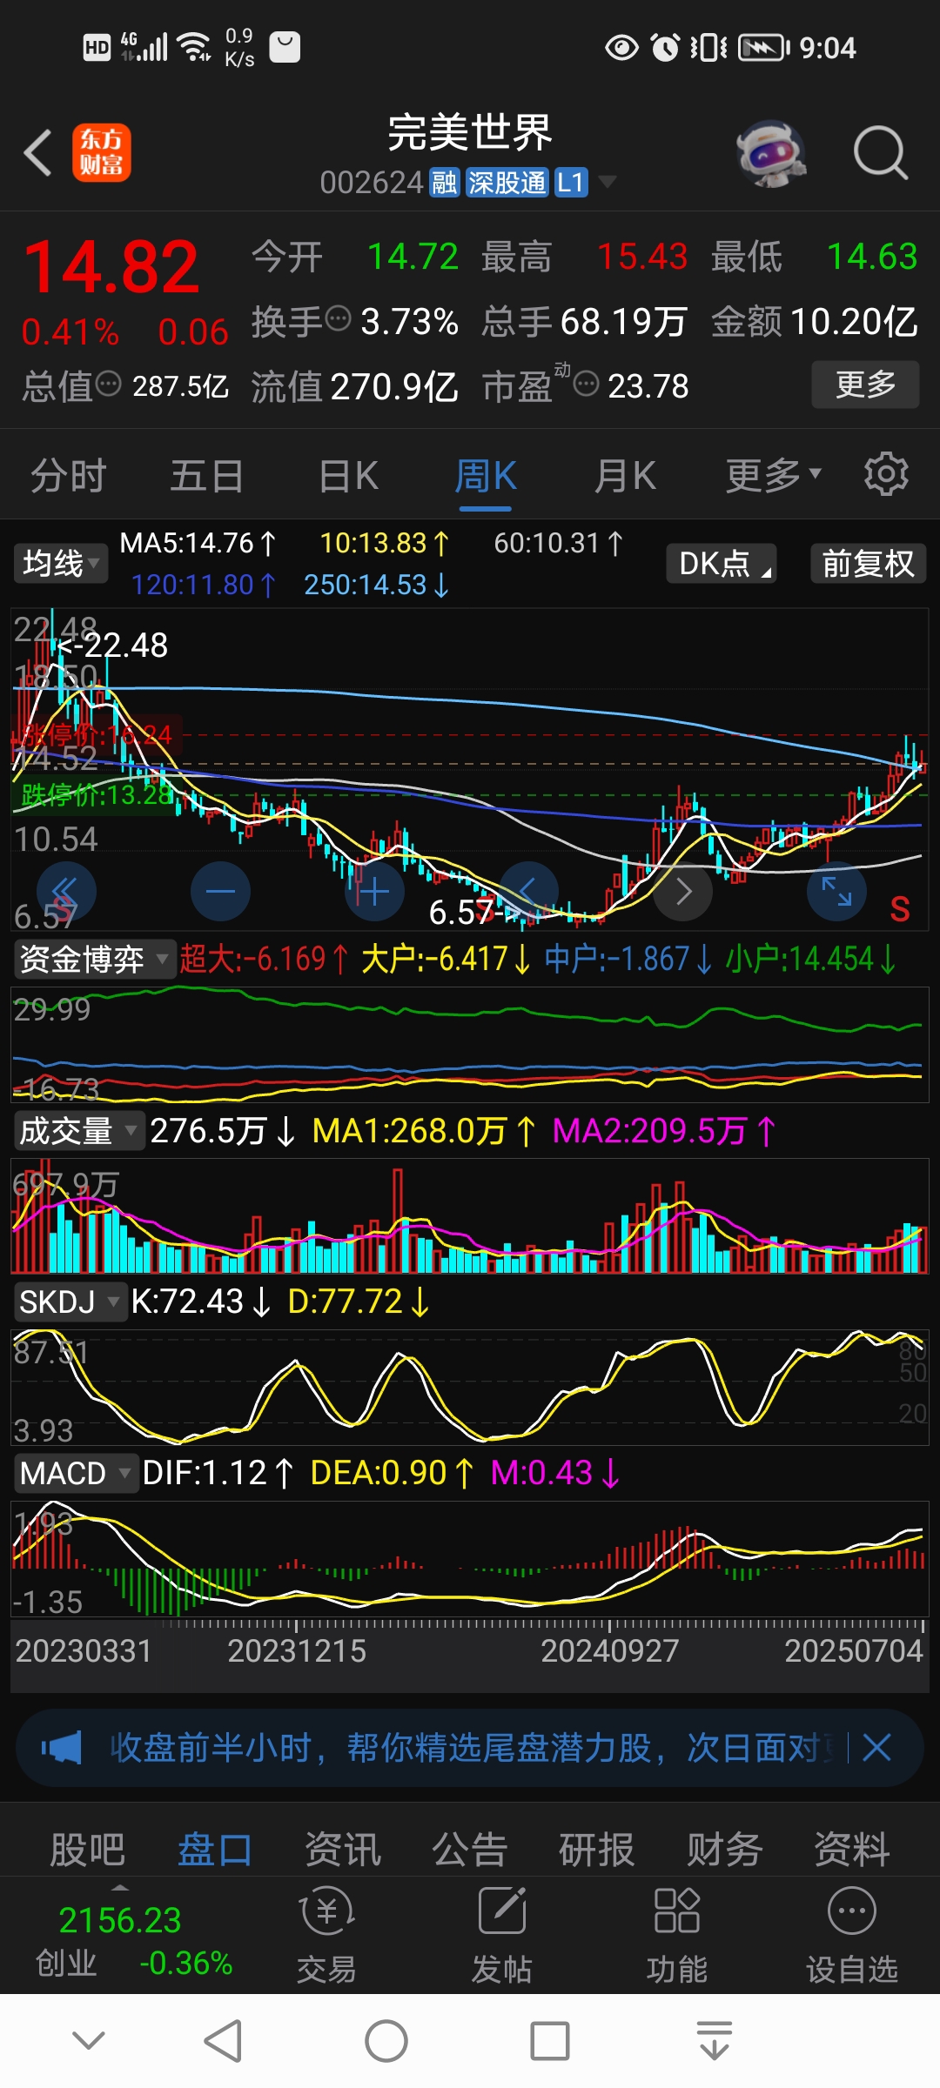Tap the megaphone announcement icon

point(61,1747)
